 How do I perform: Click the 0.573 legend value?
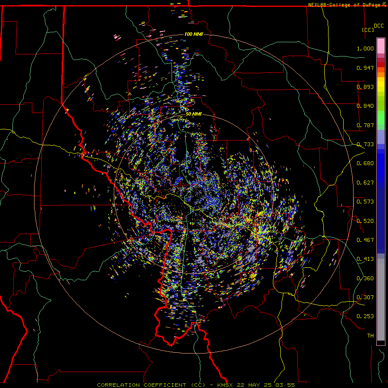[x=365, y=202]
